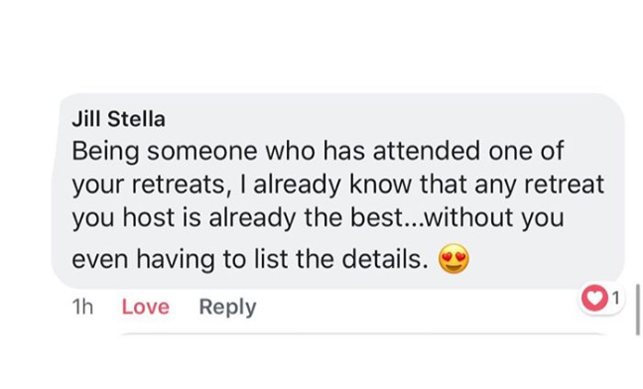Click the word 'details.' before the emoji
Screen dimensions: 643x389
385,259
